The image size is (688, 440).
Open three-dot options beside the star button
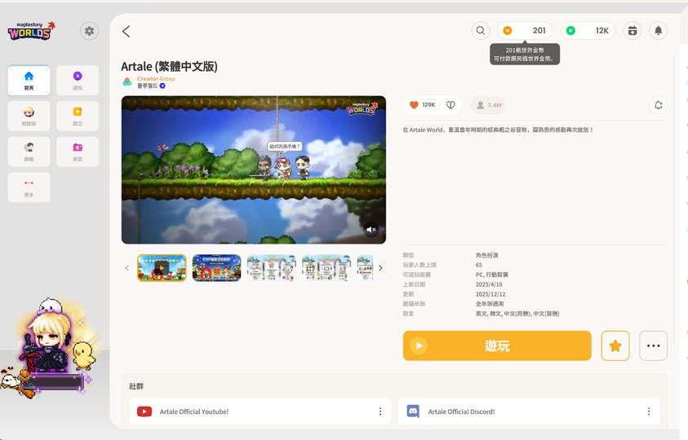coord(653,345)
